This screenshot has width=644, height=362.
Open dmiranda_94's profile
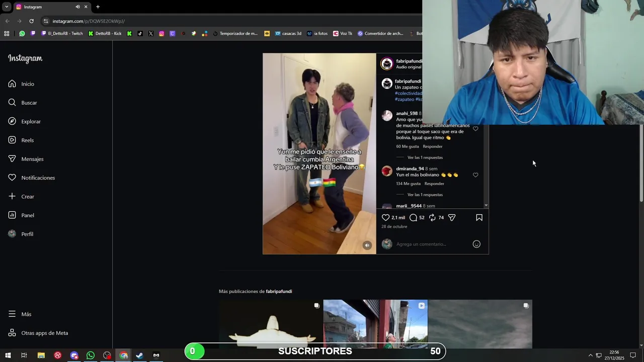410,169
